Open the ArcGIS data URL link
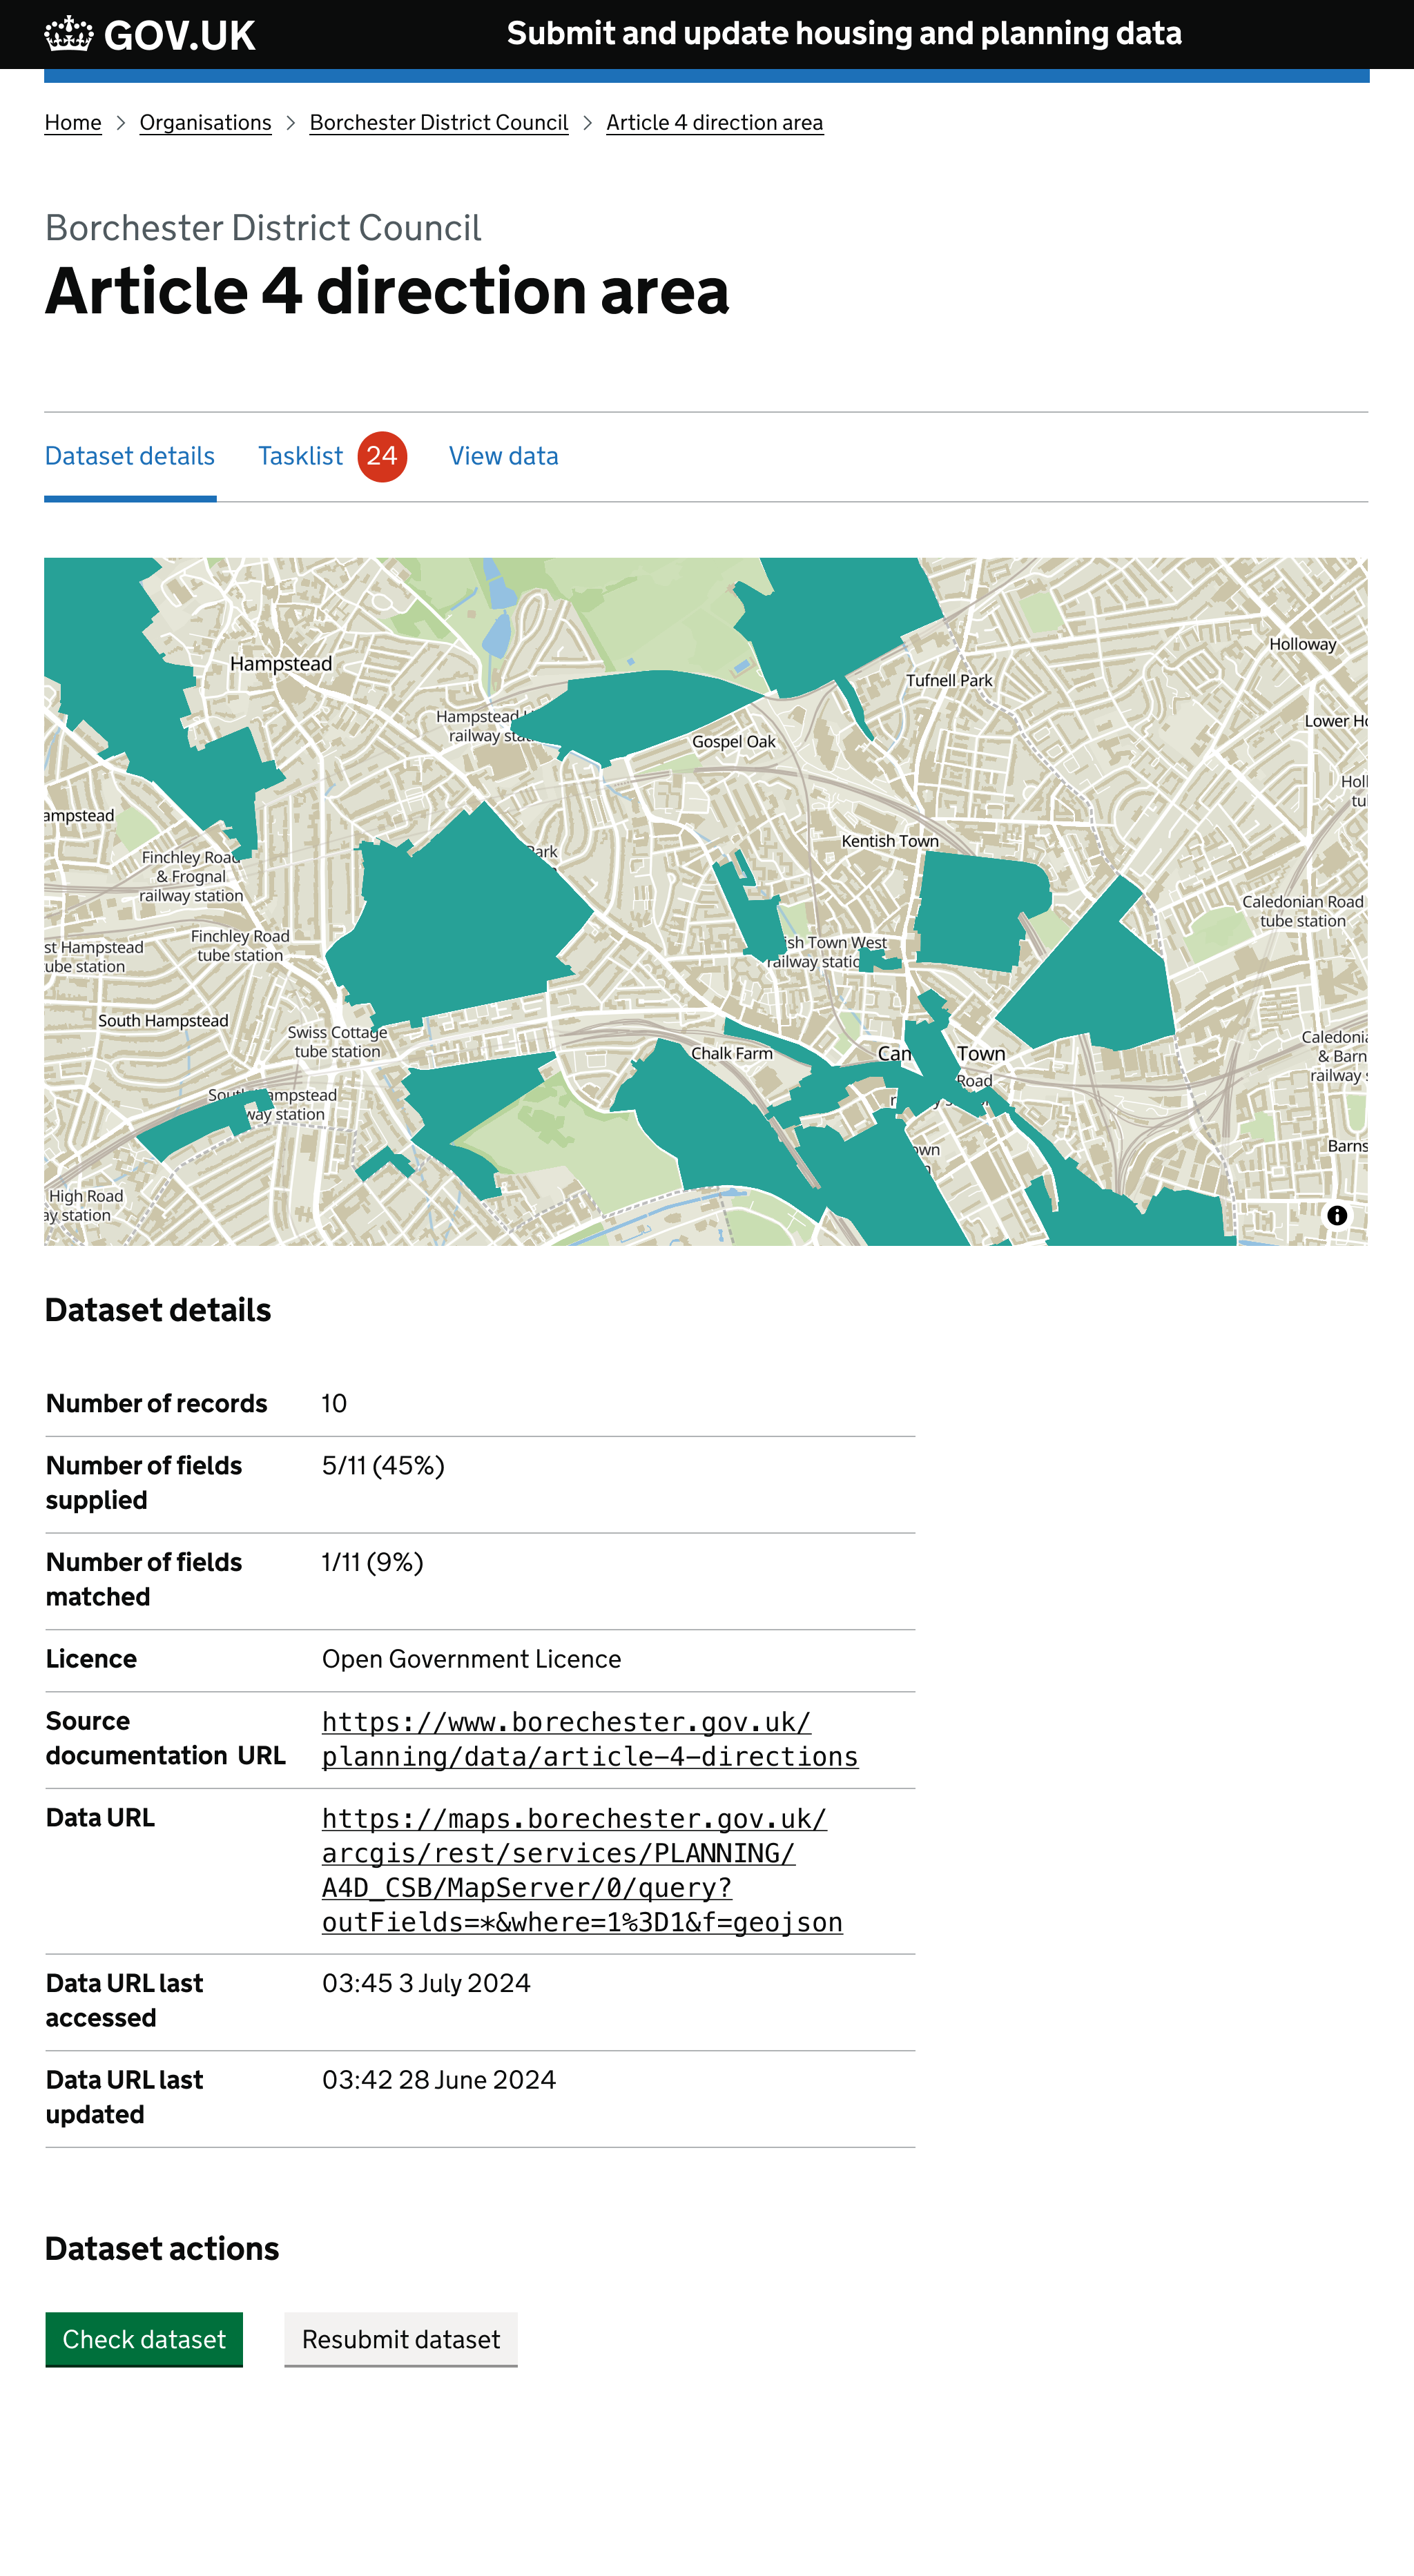Image resolution: width=1414 pixels, height=2576 pixels. (x=582, y=1870)
